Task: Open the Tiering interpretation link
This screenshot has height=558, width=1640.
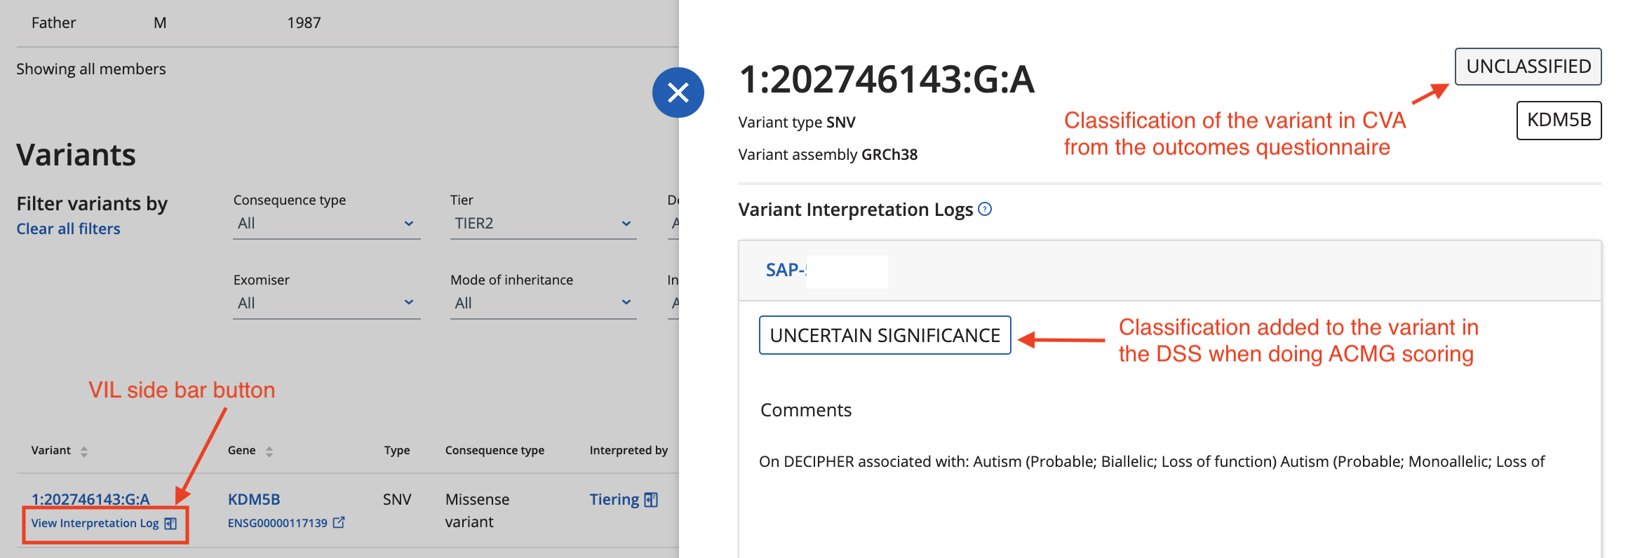Action: coord(614,499)
